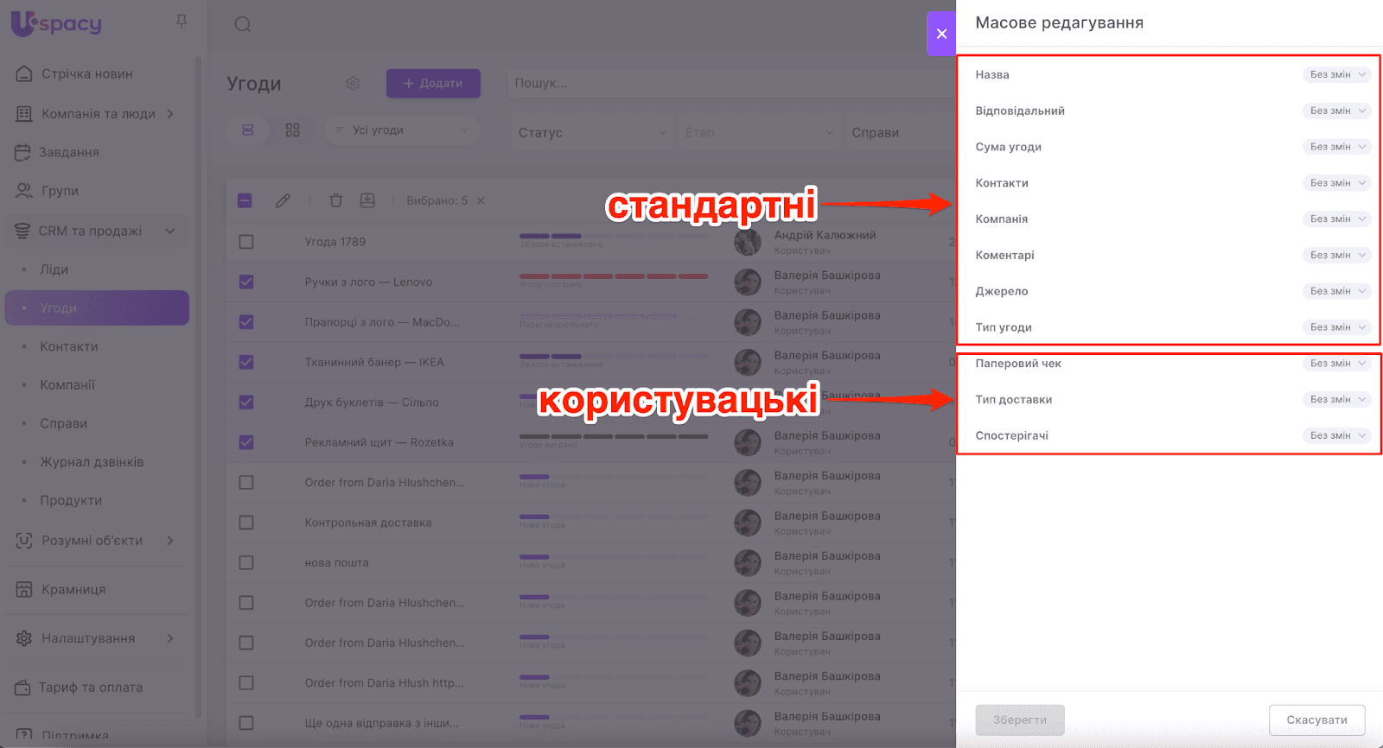Open Без змін dropdown for Джерело
This screenshot has height=748, width=1383.
tap(1336, 291)
